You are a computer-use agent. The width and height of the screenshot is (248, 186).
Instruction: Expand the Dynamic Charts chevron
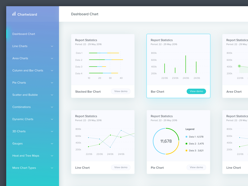click(x=52, y=119)
